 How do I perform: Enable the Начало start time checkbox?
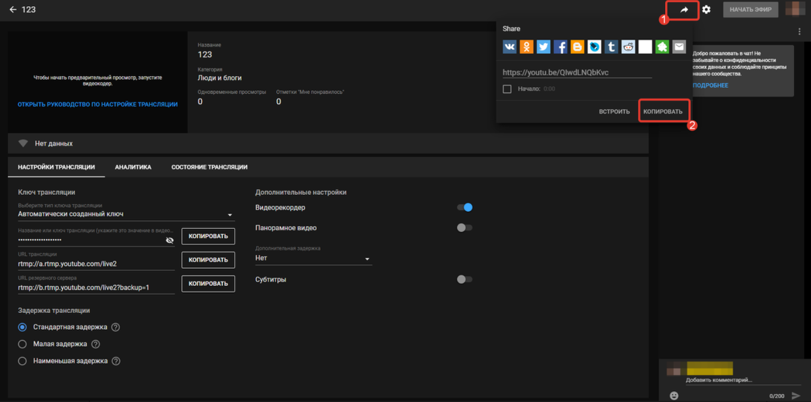pyautogui.click(x=507, y=89)
